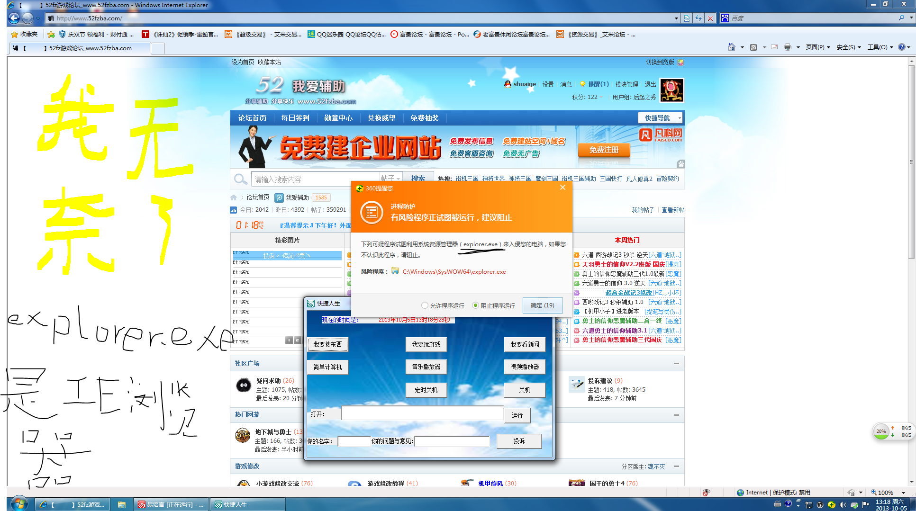Select the 52fz游戏论坛 browser tab
This screenshot has height=511, width=916.
coord(80,48)
